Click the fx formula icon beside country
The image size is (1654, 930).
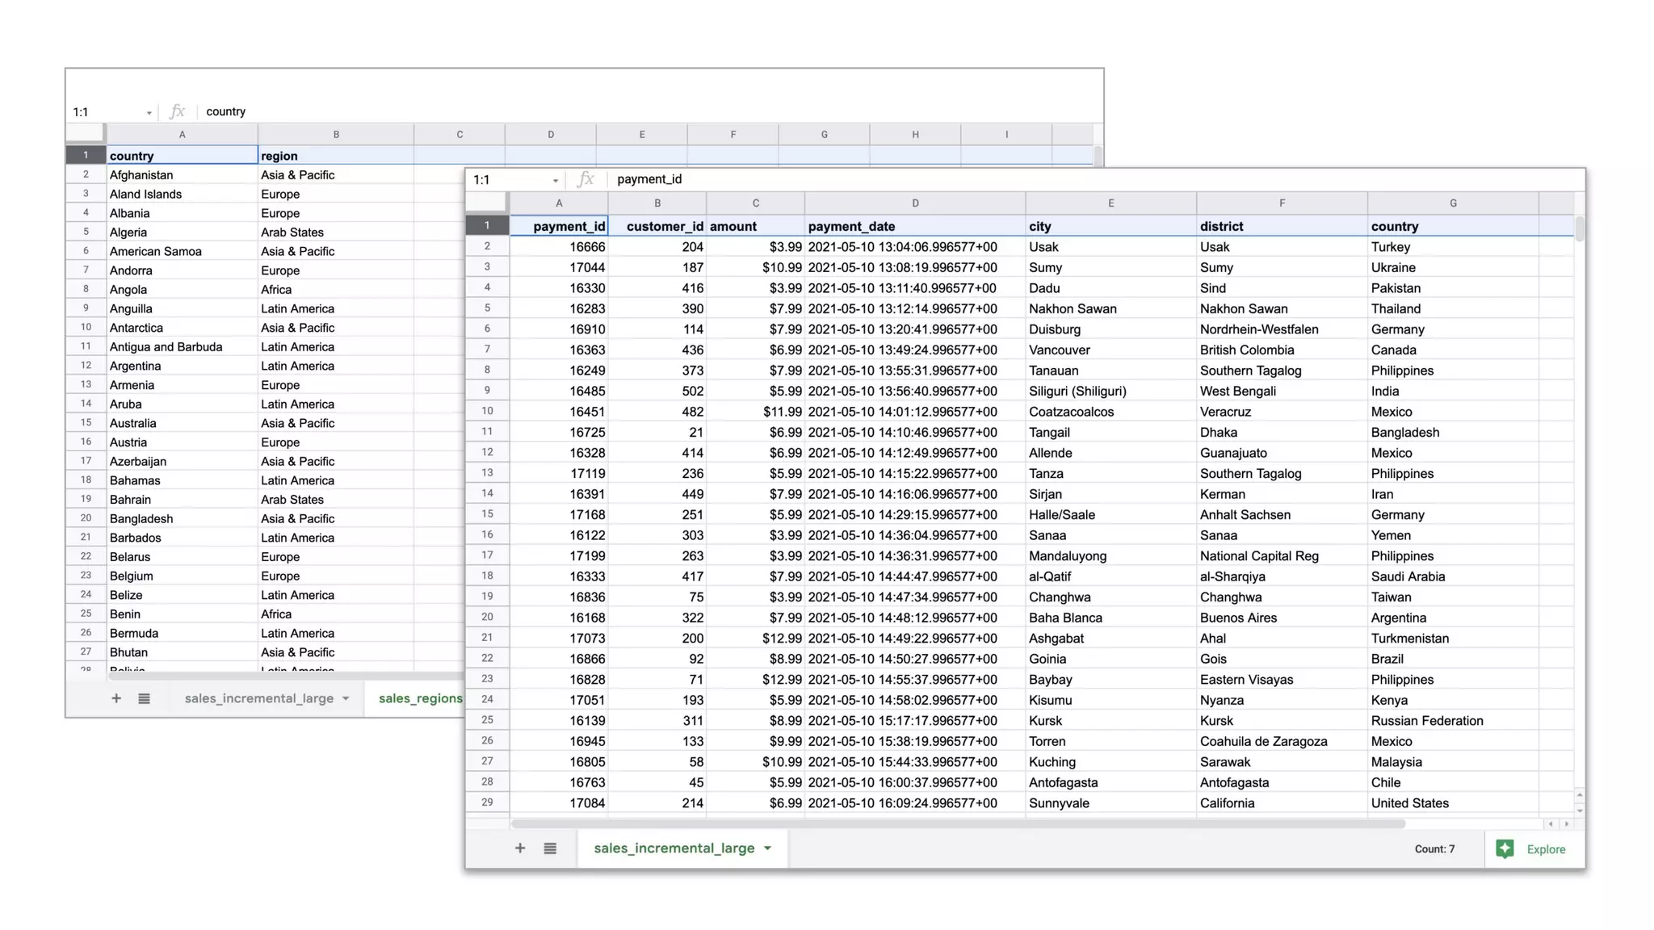coord(178,111)
